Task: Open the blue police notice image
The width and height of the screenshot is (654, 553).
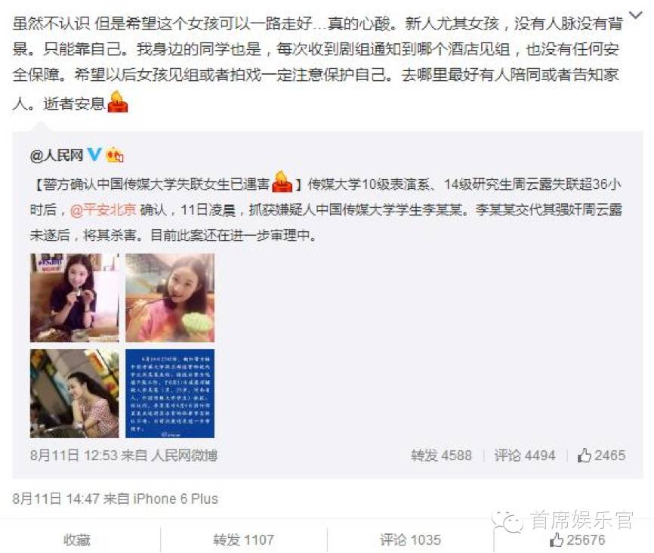Action: (170, 394)
